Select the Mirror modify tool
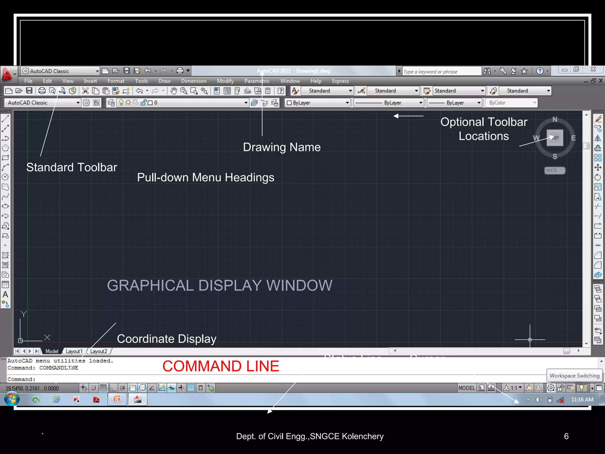605x454 pixels. (x=598, y=138)
